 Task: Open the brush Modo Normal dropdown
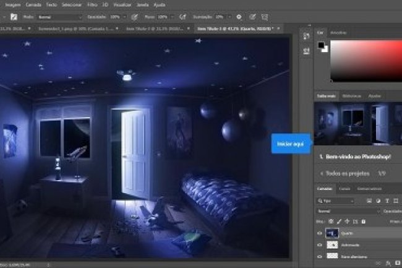point(59,17)
